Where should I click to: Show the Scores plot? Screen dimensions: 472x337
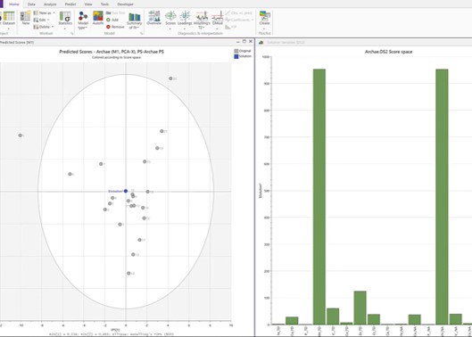[170, 18]
